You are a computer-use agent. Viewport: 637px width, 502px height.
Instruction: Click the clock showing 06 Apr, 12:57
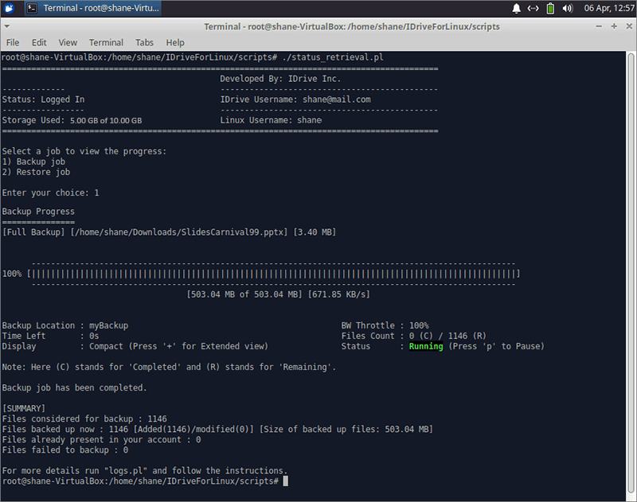[x=609, y=8]
